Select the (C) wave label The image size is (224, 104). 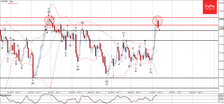107,81
